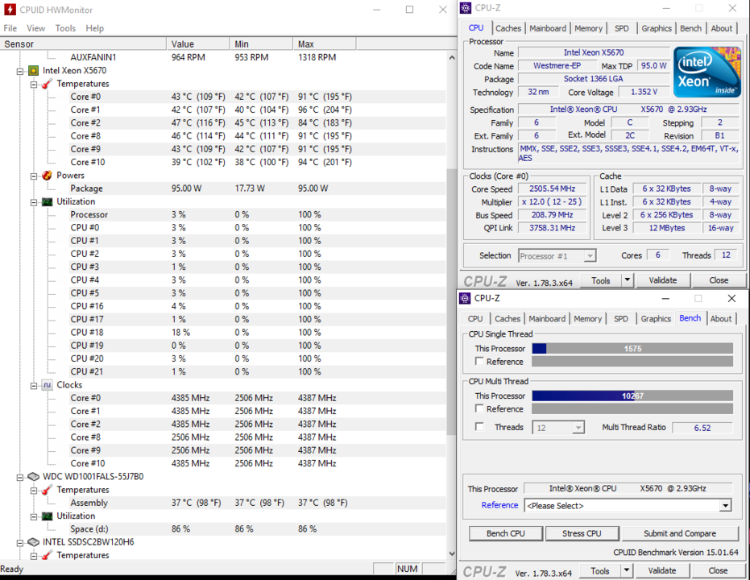Image resolution: width=750 pixels, height=580 pixels.
Task: Click the multi thread score bar showing 10267
Action: 632,396
